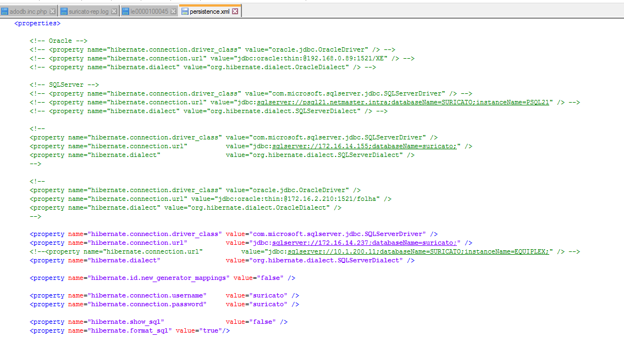The height and width of the screenshot is (337, 624).
Task: Open the 172.16.14.237 sqlserver link
Action: [364, 243]
